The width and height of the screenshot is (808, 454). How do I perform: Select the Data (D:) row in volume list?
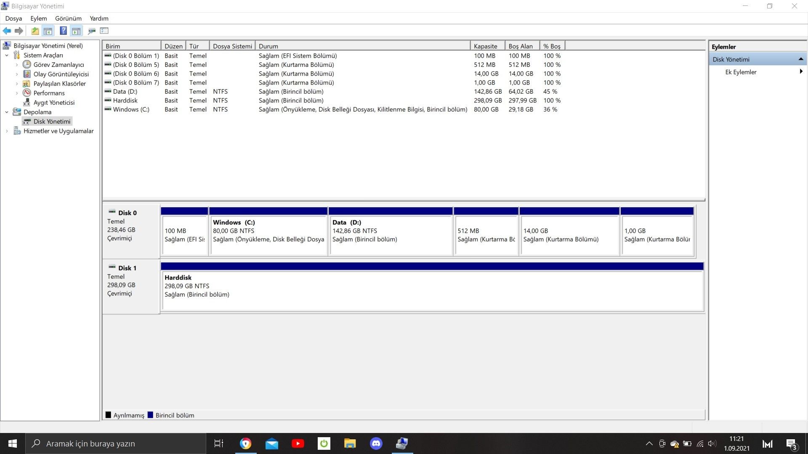pos(125,92)
